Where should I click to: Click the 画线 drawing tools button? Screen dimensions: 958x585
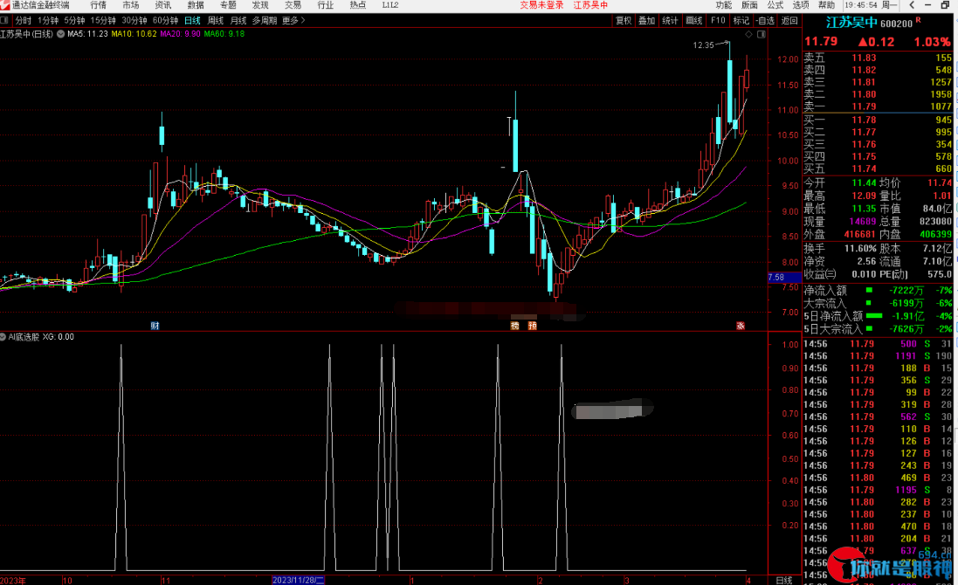pyautogui.click(x=694, y=21)
